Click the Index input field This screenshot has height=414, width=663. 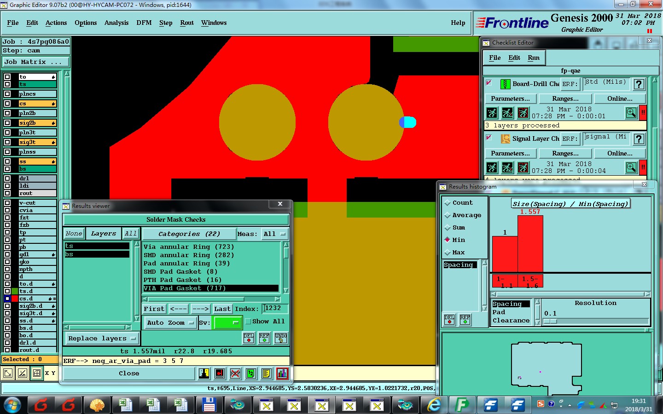[x=275, y=308]
